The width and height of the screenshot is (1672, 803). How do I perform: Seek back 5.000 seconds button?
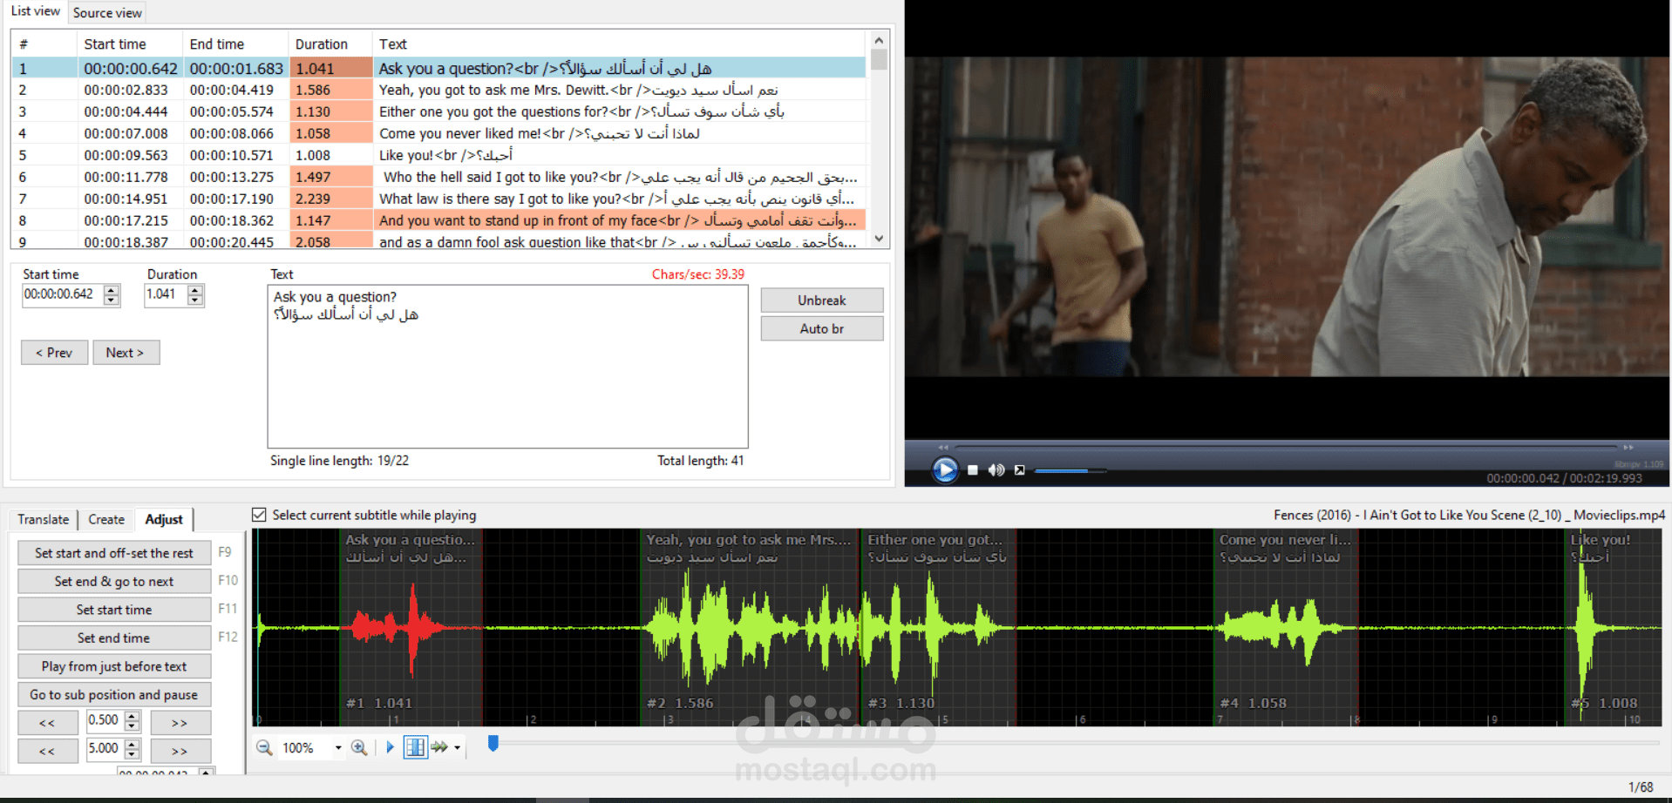coord(47,751)
